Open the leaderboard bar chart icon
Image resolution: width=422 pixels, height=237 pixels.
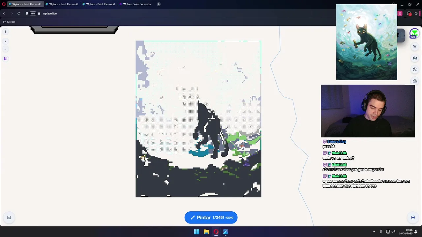(x=415, y=81)
